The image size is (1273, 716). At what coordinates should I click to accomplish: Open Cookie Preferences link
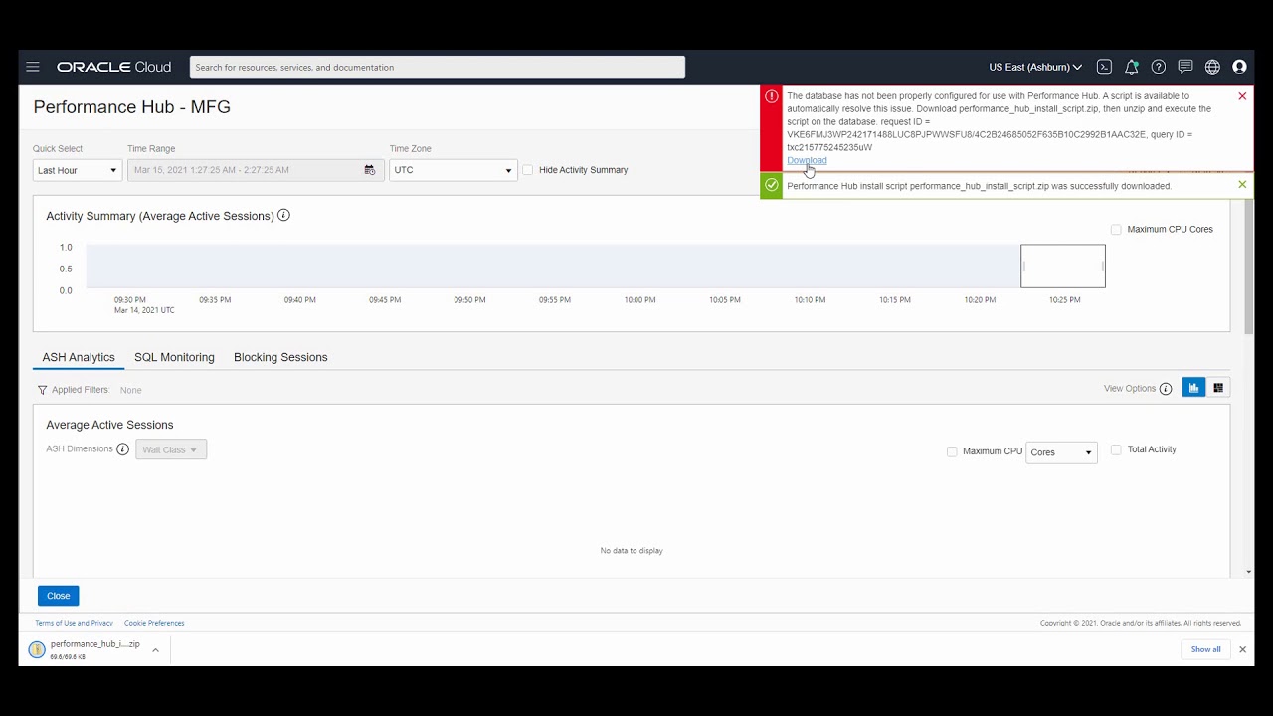154,623
